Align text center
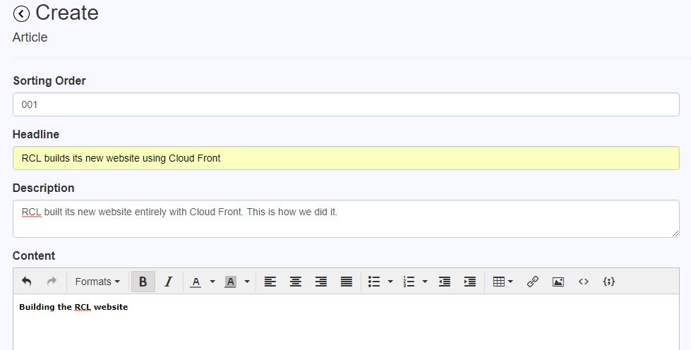 296,282
